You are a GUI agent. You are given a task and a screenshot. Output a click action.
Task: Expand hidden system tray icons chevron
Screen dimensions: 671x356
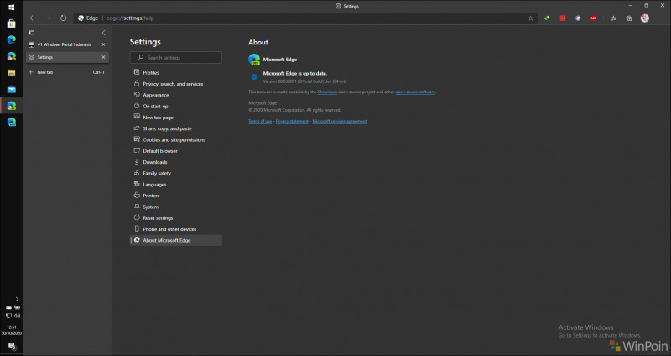pos(17,299)
